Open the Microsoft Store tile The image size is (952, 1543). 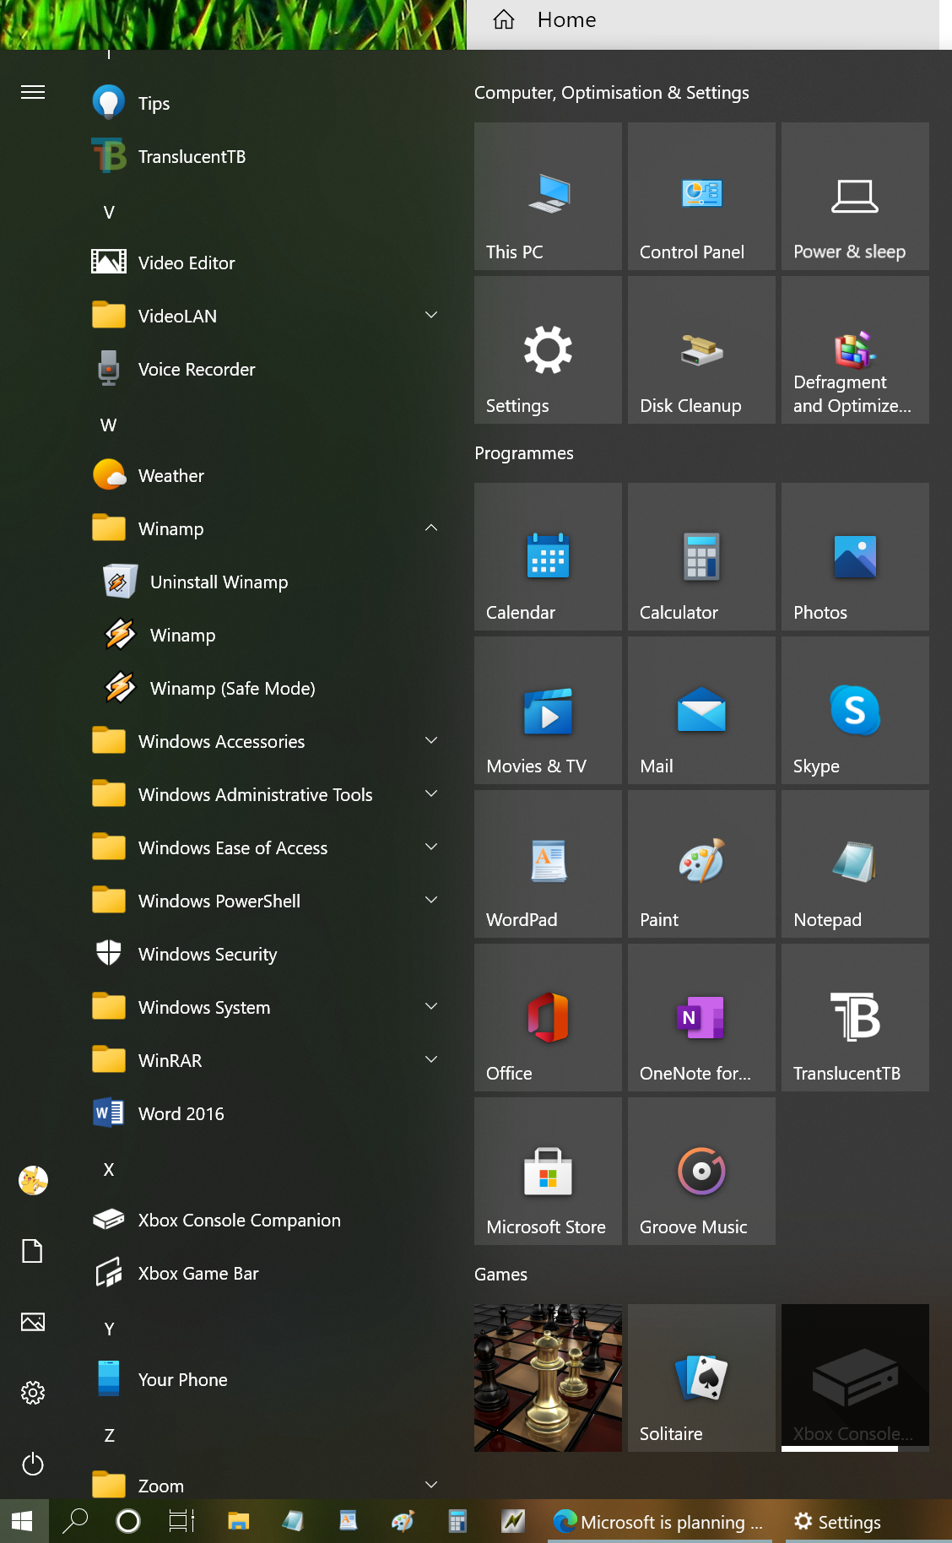548,1171
